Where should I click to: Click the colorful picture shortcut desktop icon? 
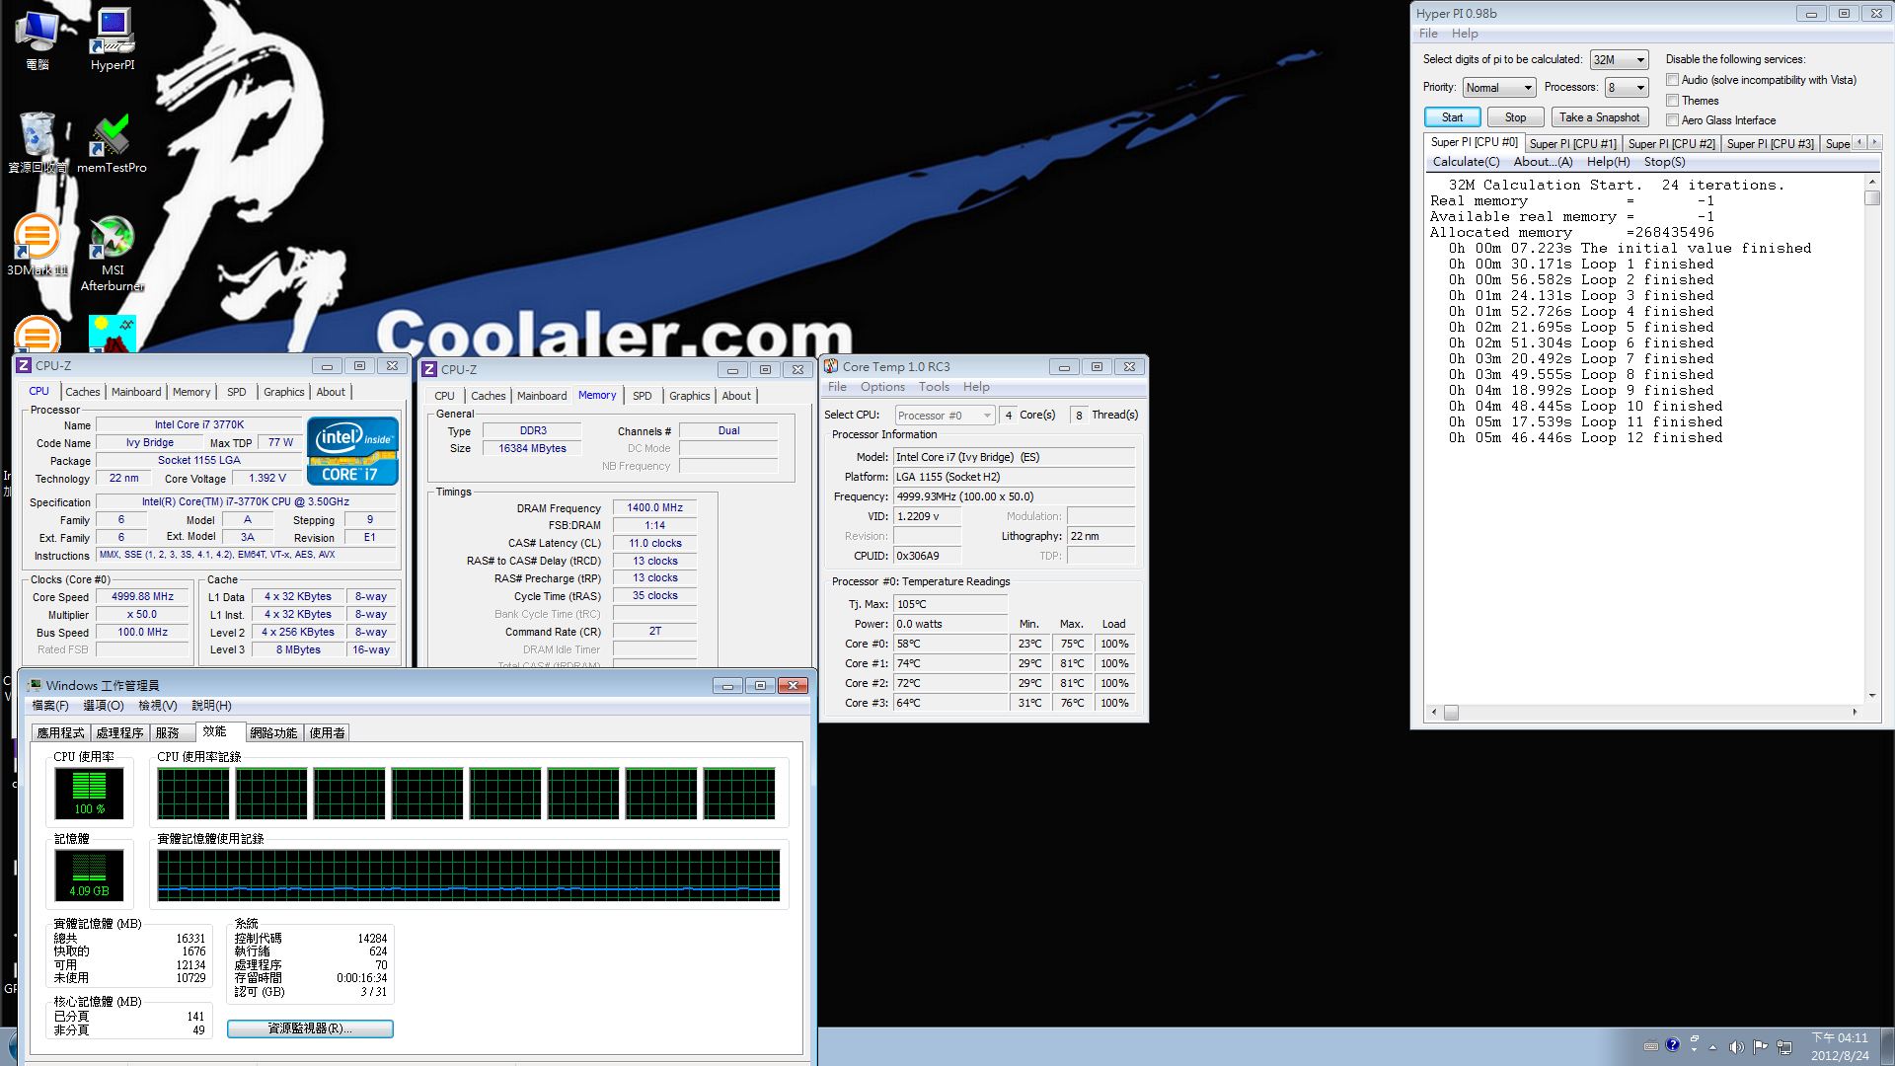point(112,334)
